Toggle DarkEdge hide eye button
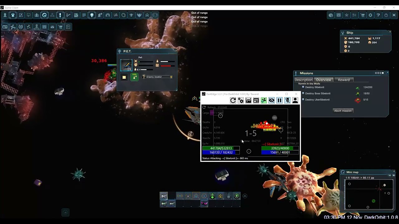 272,100
